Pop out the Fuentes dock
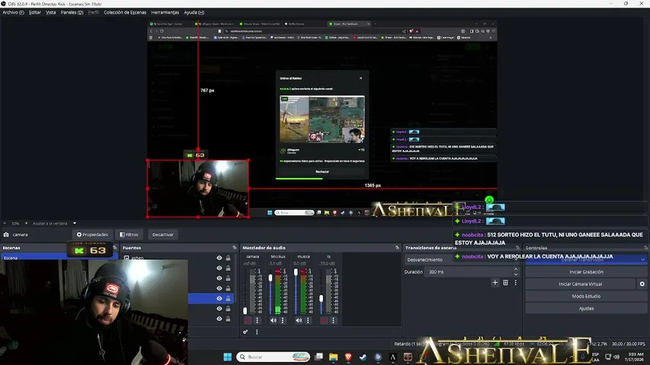This screenshot has height=365, width=650. click(235, 247)
